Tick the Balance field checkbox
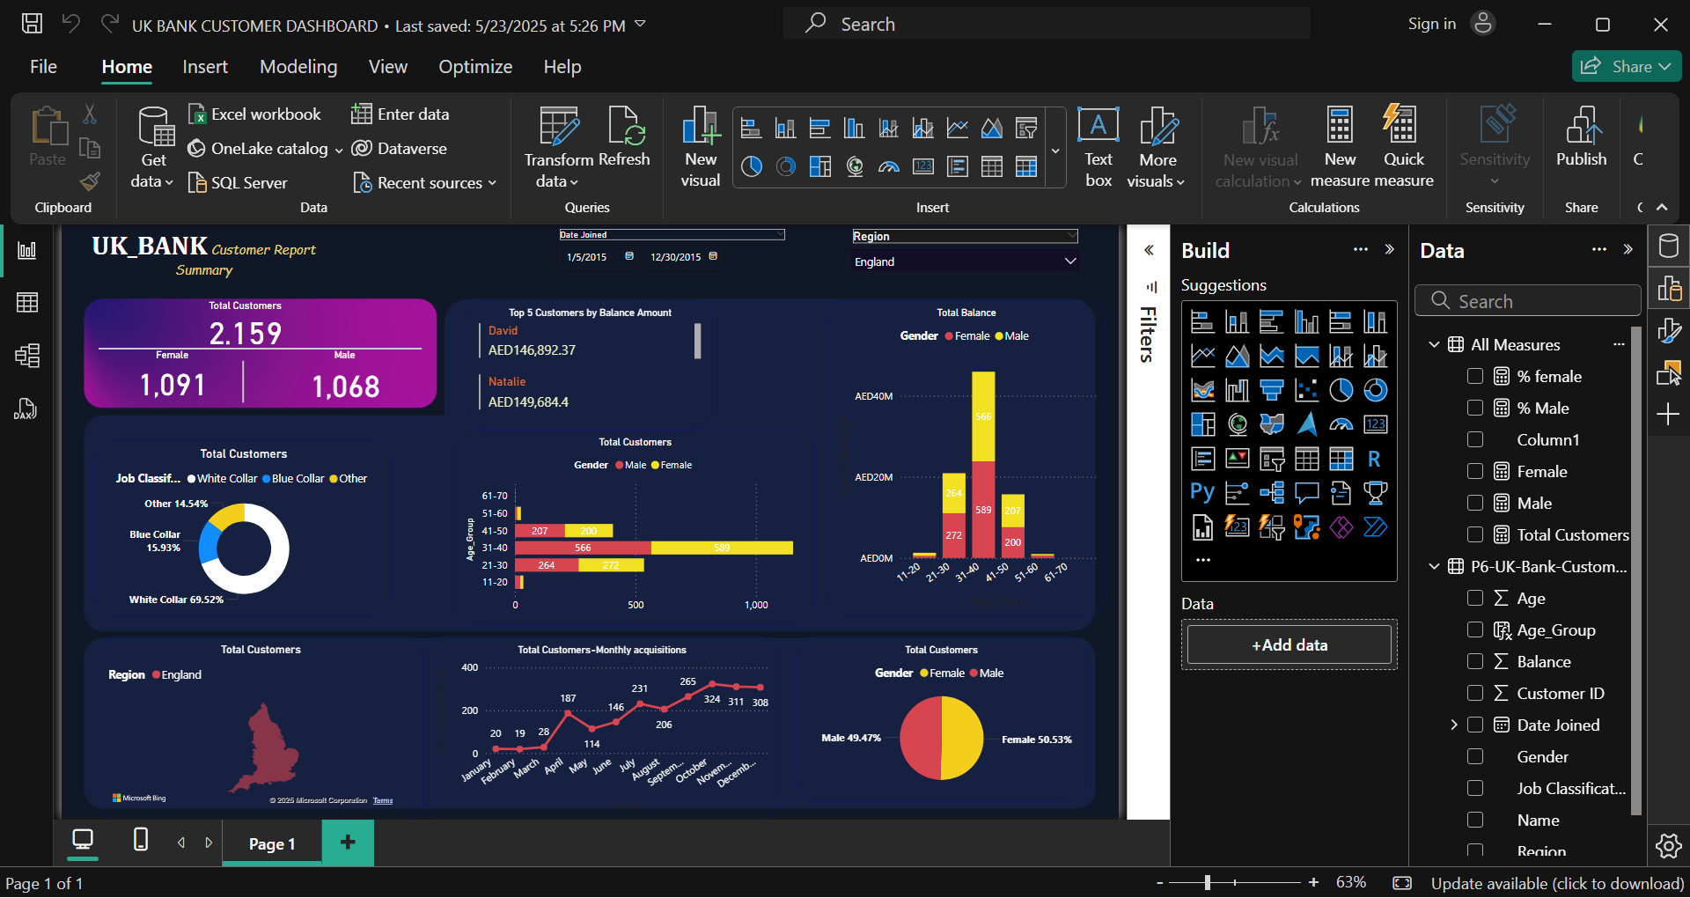Image resolution: width=1690 pixels, height=898 pixels. pos(1475,661)
